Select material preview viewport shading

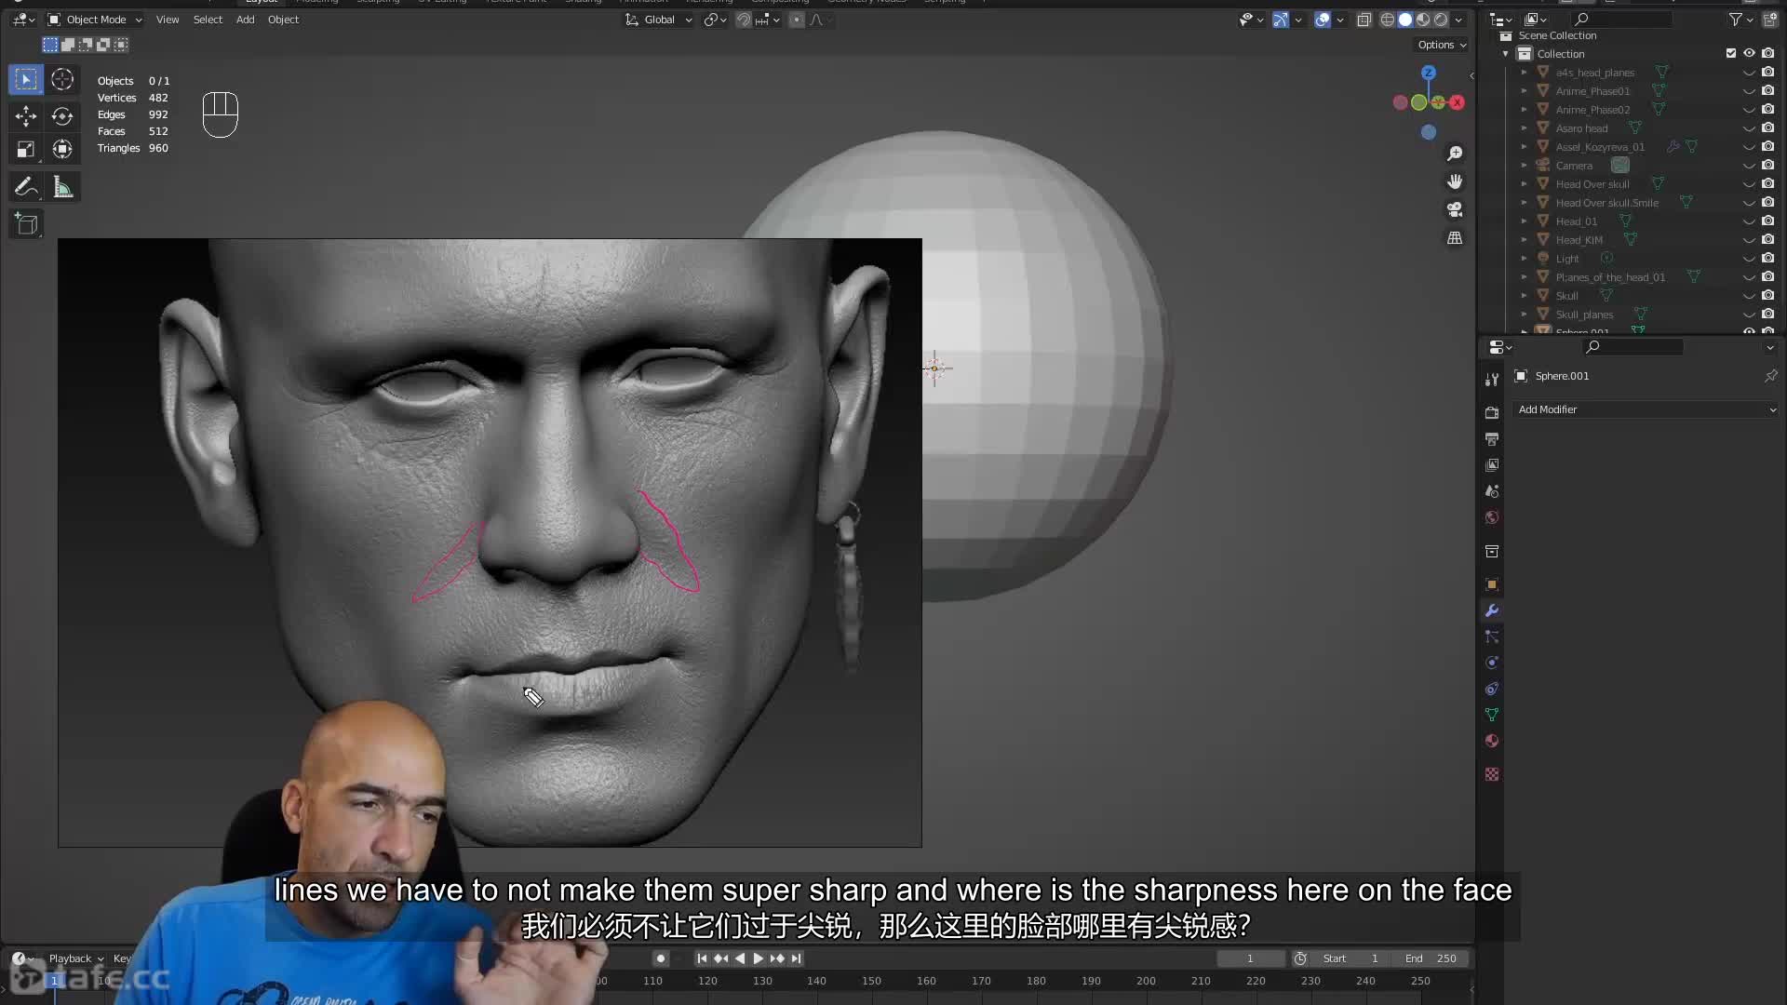(x=1423, y=20)
